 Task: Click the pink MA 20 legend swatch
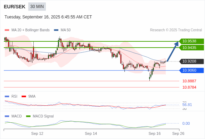click(7, 30)
